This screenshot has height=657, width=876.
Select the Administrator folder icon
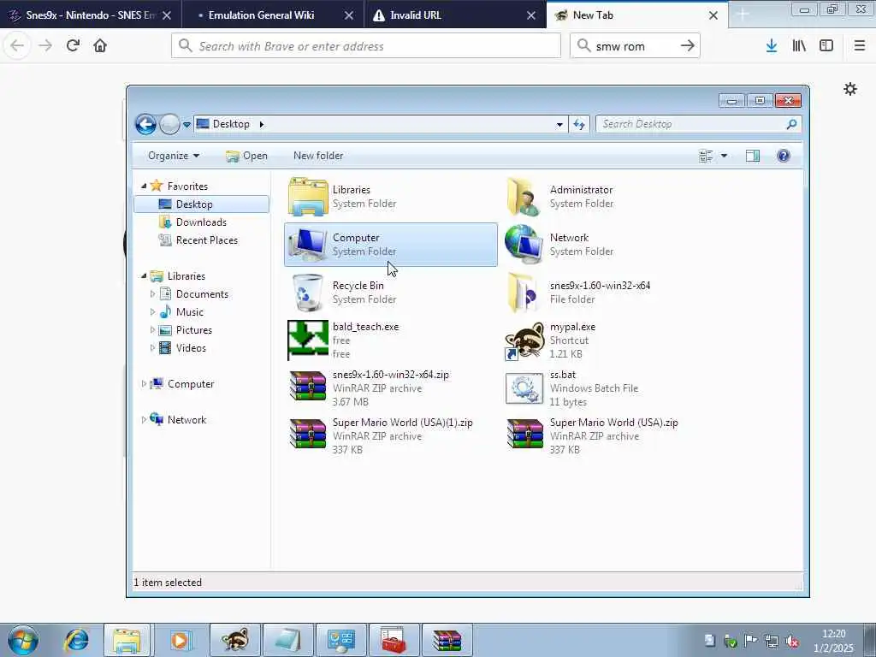pyautogui.click(x=524, y=197)
